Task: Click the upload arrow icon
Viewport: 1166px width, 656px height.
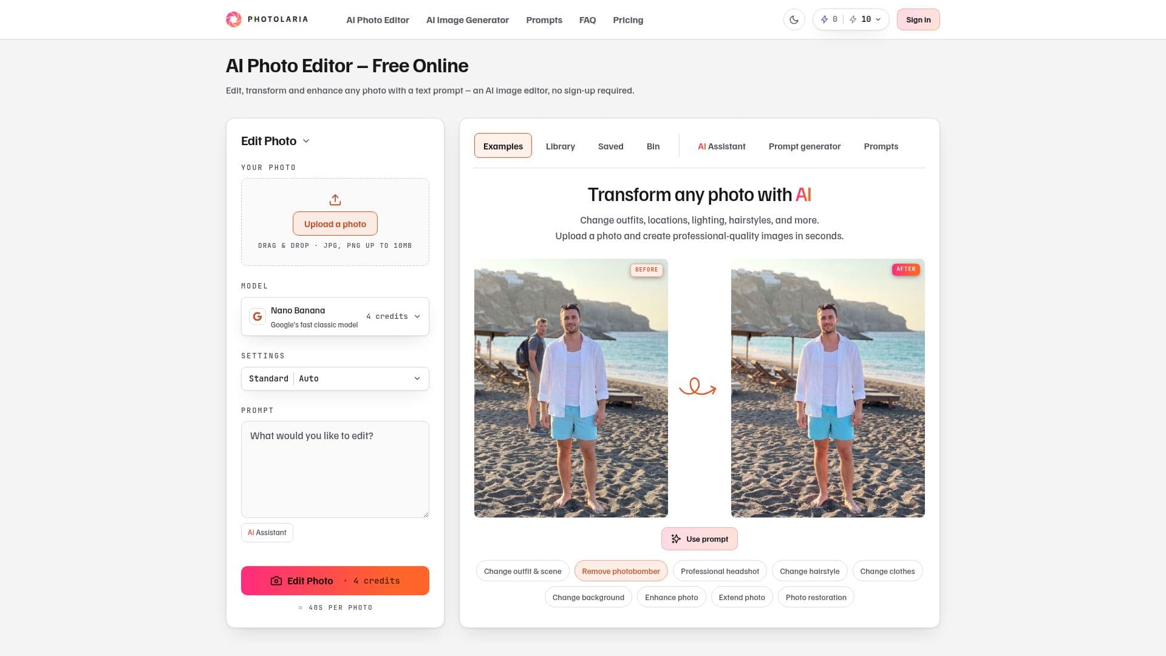Action: [x=335, y=200]
